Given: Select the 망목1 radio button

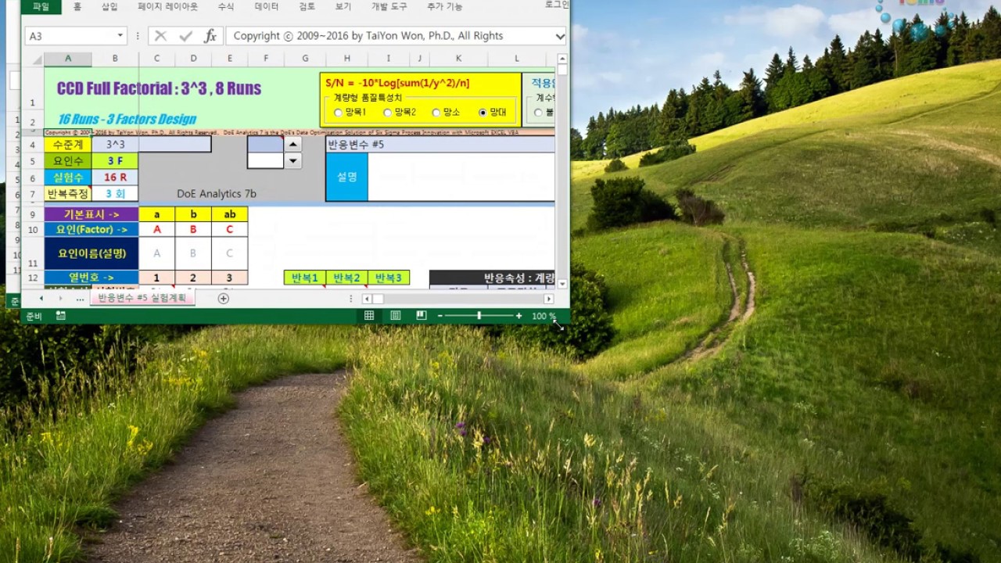Looking at the screenshot, I should pyautogui.click(x=338, y=113).
